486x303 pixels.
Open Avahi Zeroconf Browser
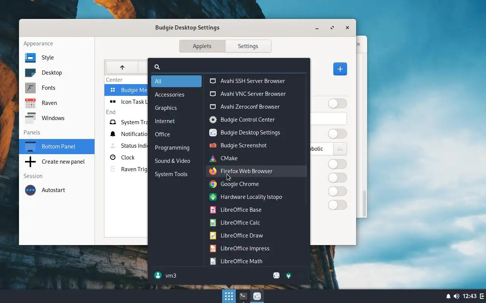tap(256, 107)
